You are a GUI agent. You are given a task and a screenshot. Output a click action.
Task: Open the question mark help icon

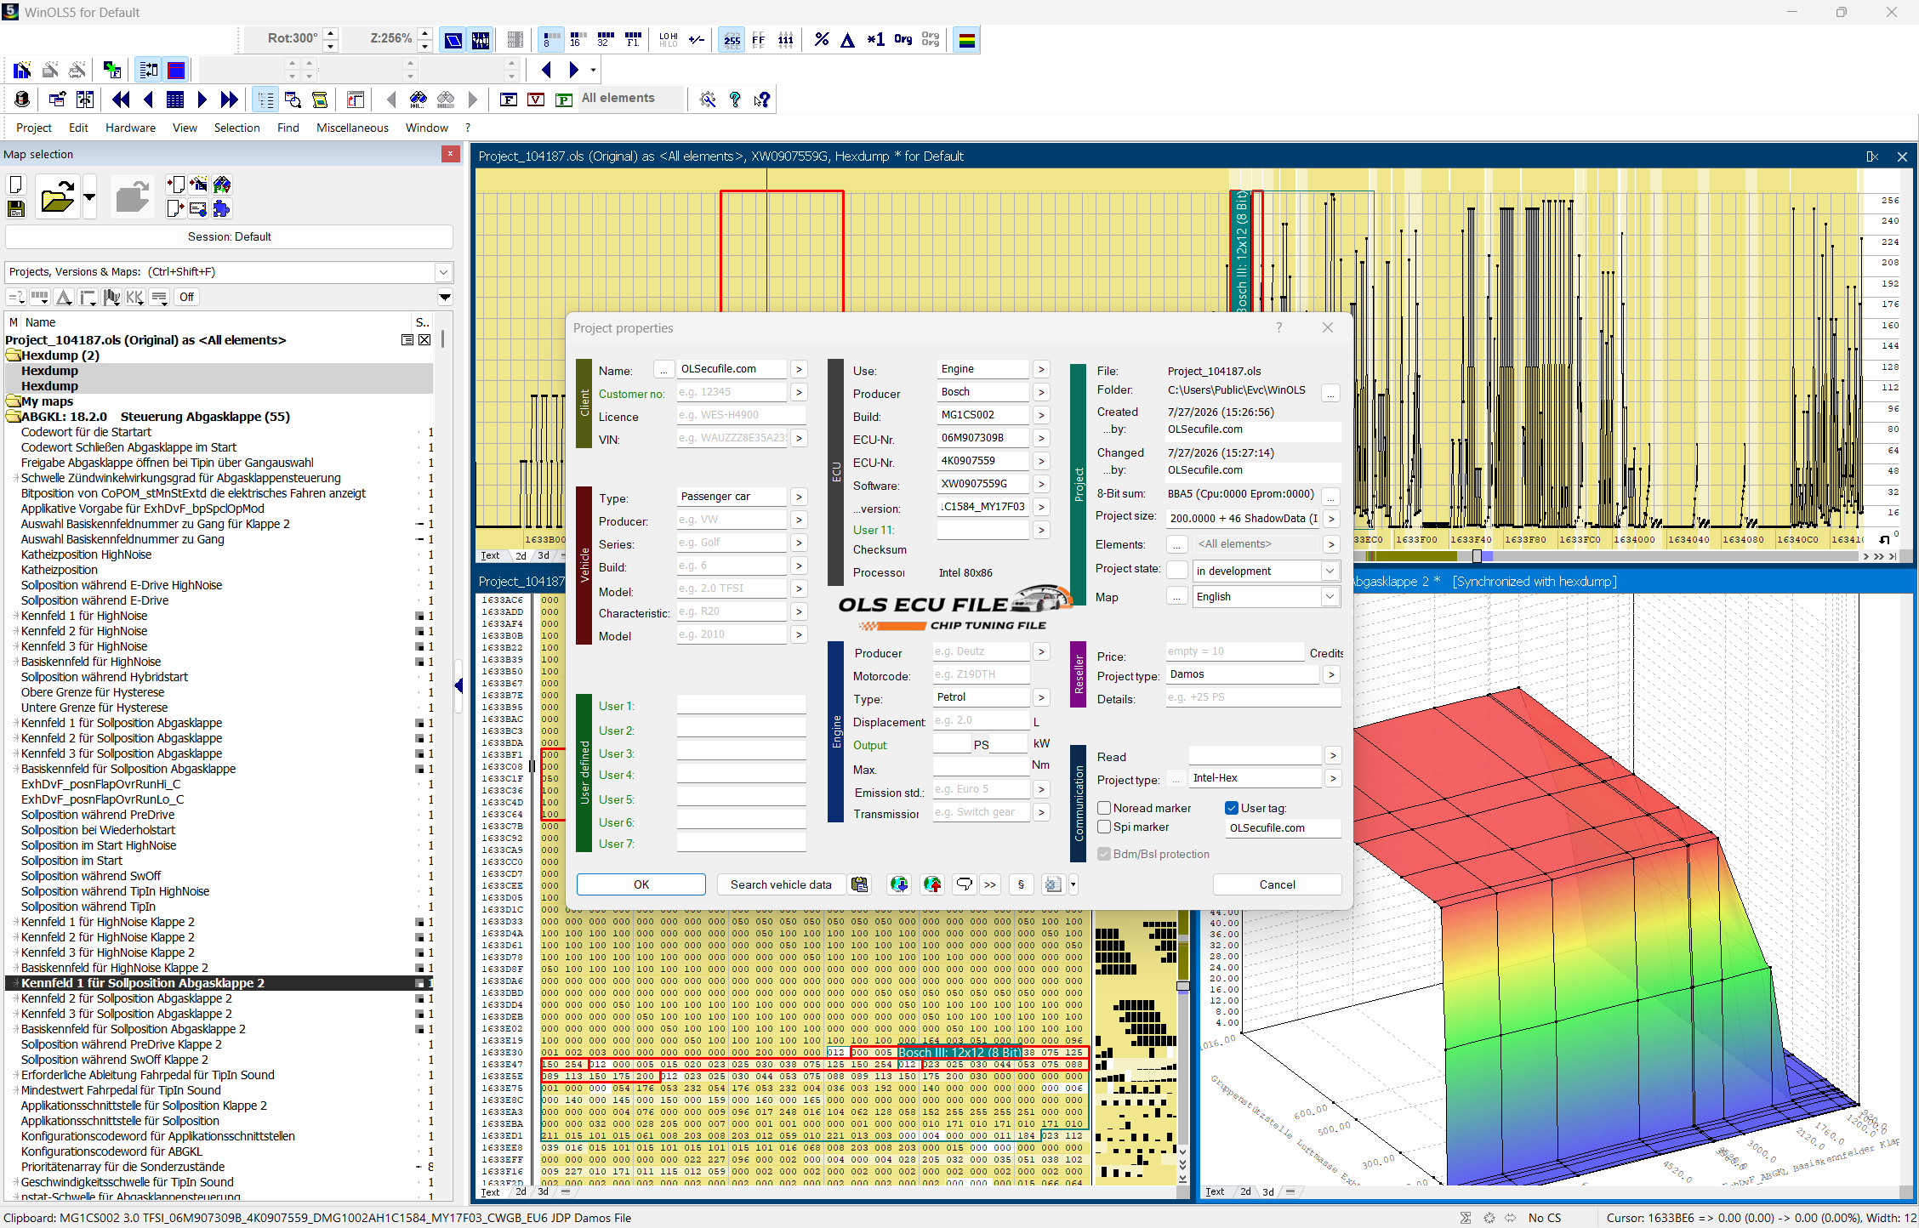[x=735, y=99]
